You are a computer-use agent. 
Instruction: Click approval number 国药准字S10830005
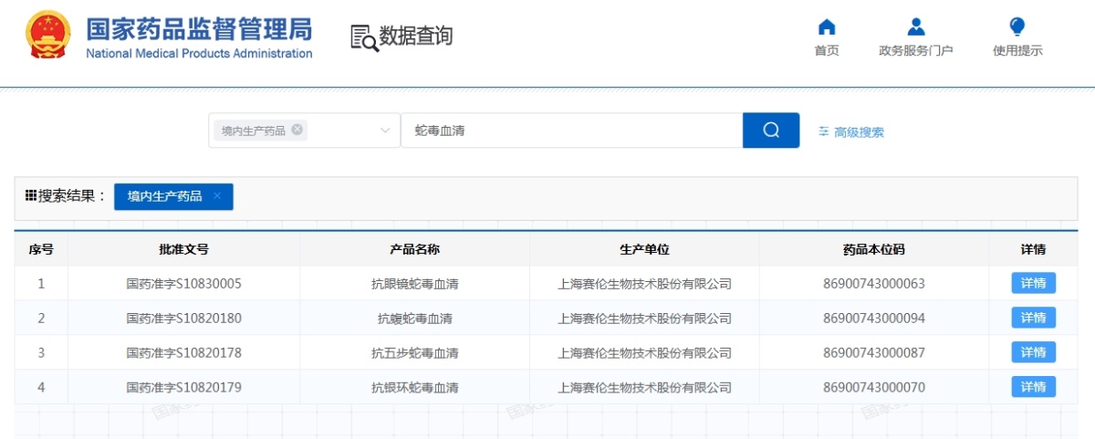(183, 284)
